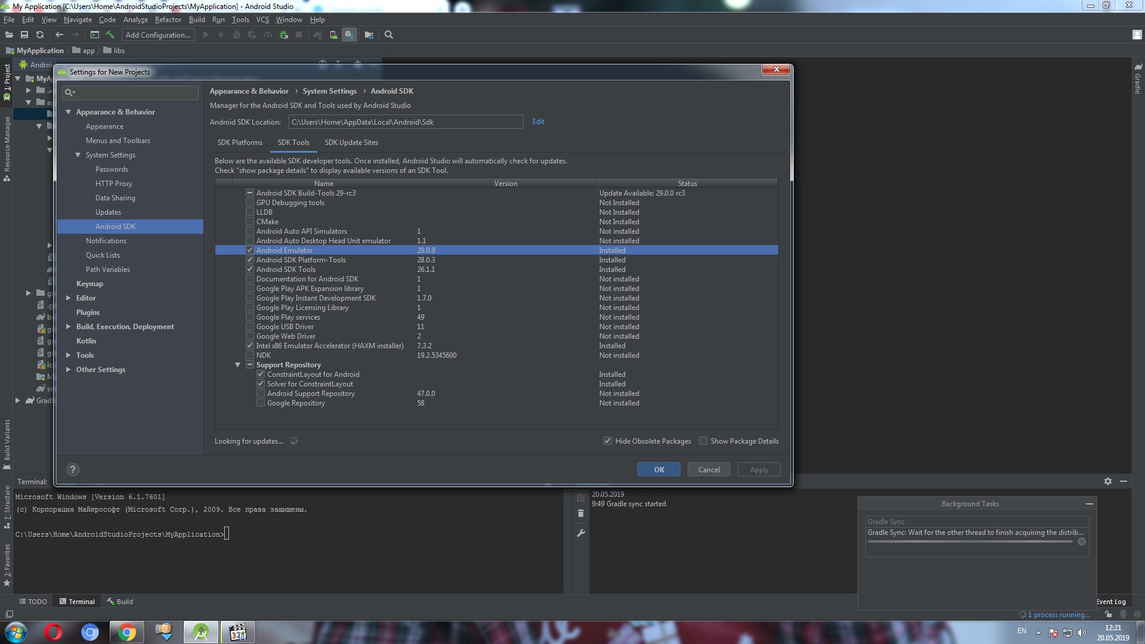The height and width of the screenshot is (644, 1145).
Task: Open the Refactor menu
Action: point(168,20)
